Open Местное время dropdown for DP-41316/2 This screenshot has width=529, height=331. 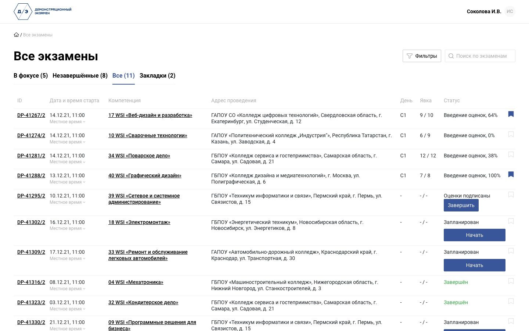click(67, 289)
